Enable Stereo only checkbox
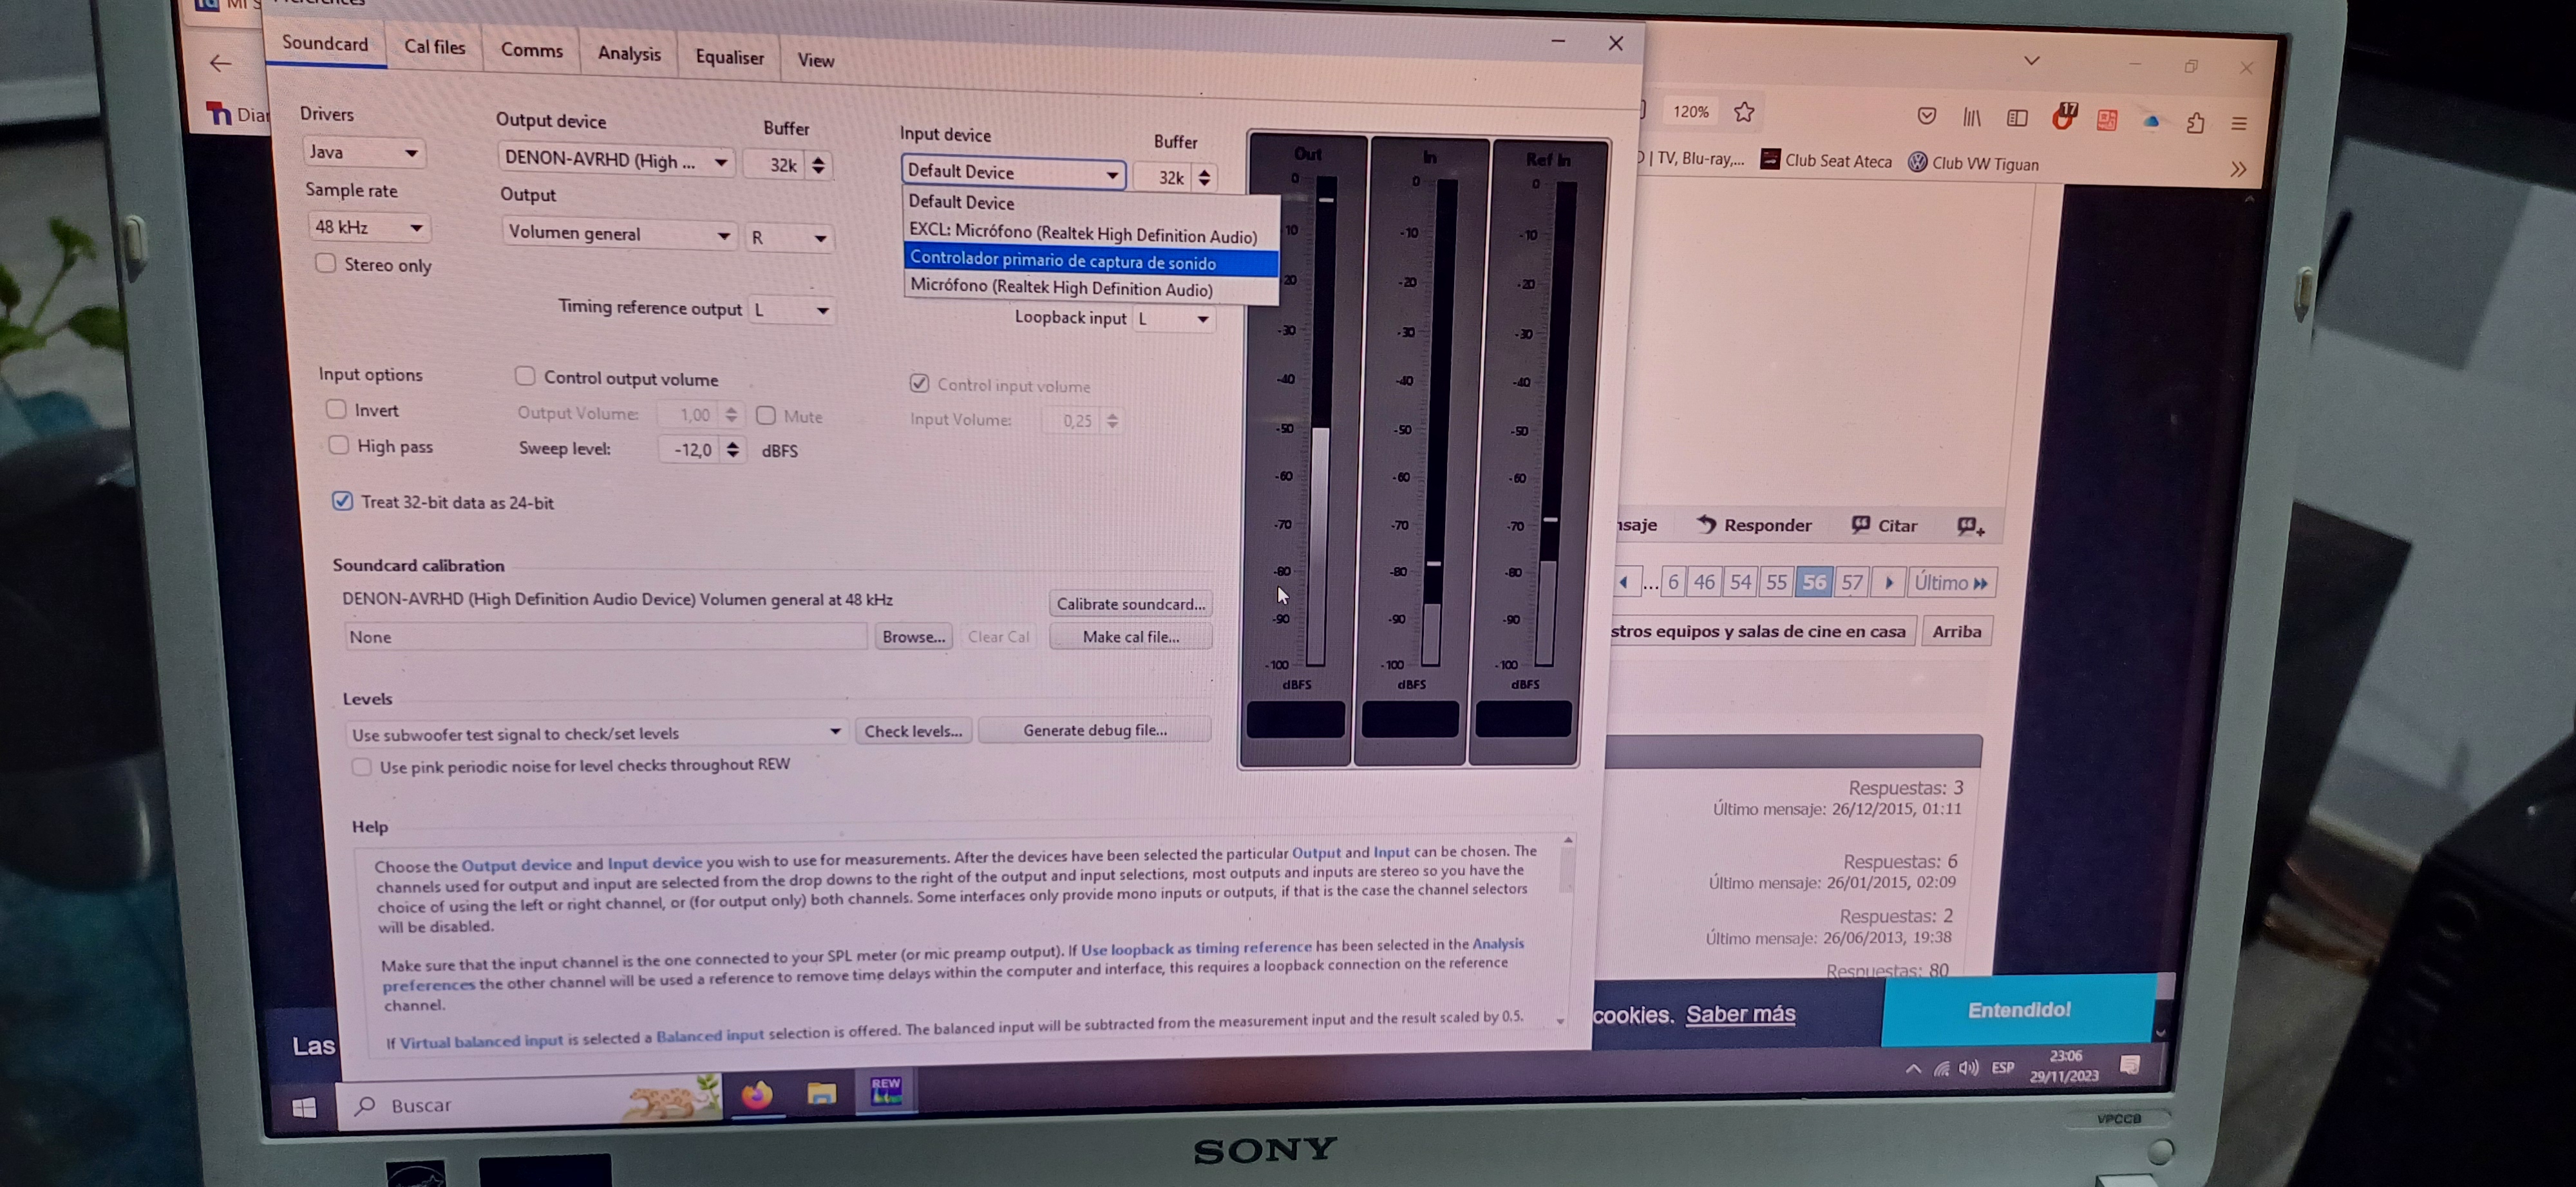This screenshot has height=1187, width=2576. [x=325, y=263]
